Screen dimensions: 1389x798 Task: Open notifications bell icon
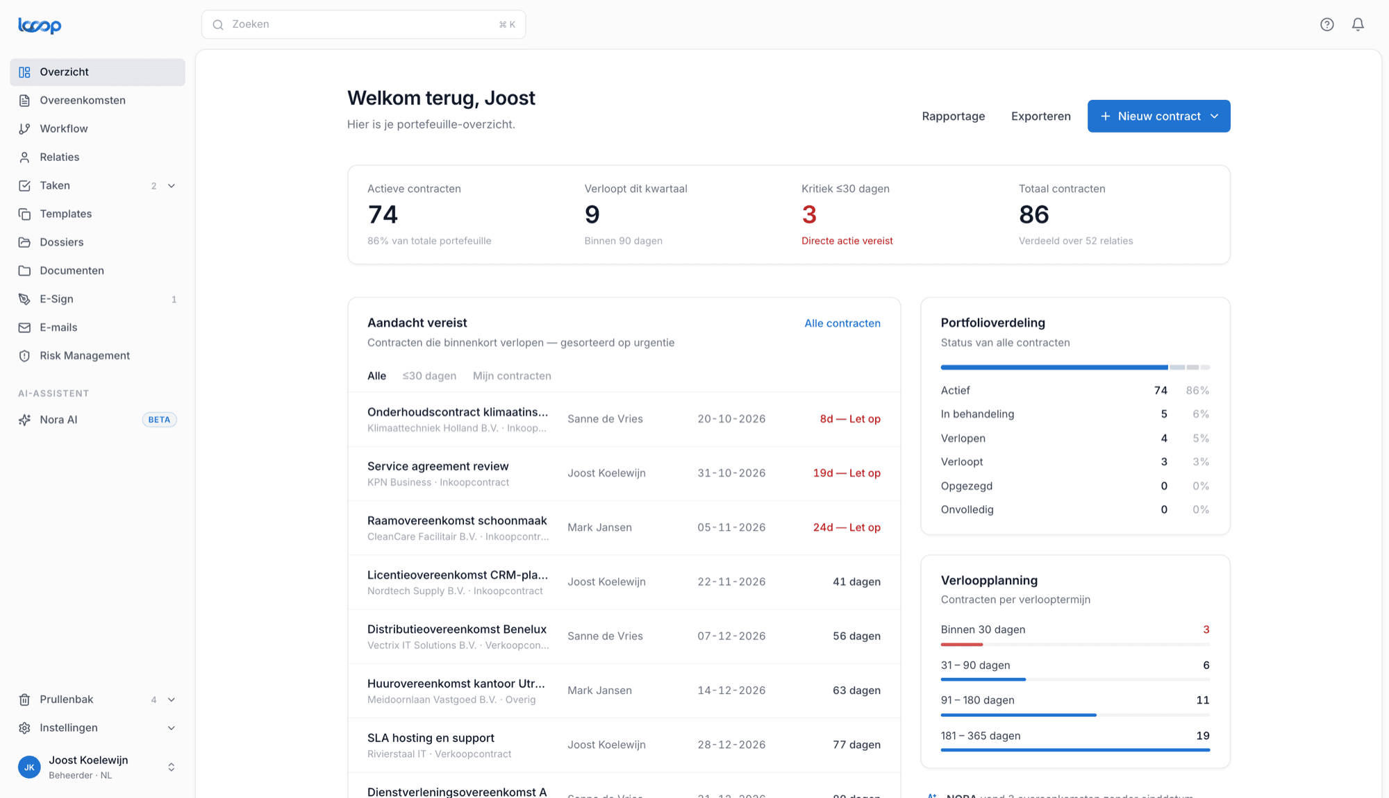click(x=1358, y=24)
